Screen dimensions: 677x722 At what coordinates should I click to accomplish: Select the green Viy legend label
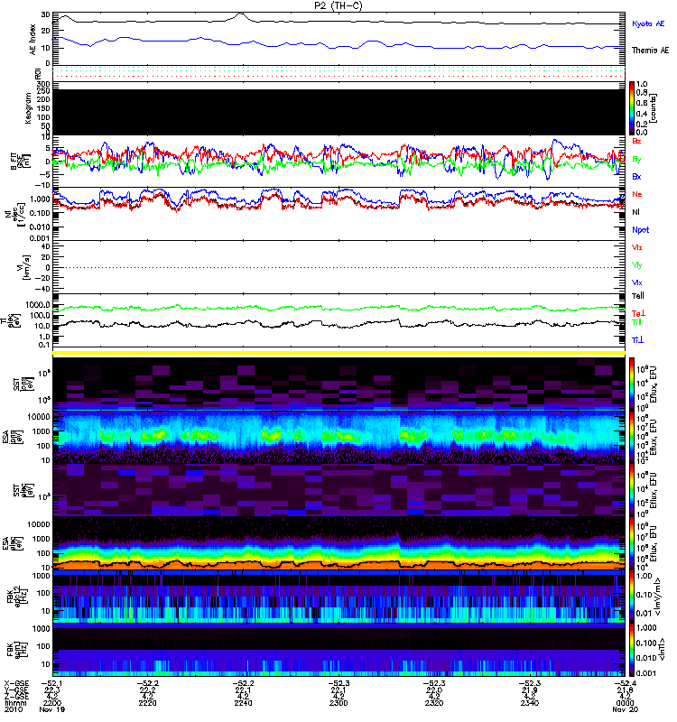click(x=637, y=265)
